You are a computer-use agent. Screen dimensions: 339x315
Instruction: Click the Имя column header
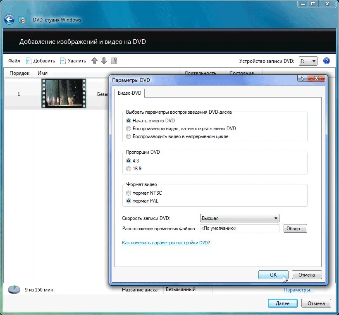click(42, 73)
